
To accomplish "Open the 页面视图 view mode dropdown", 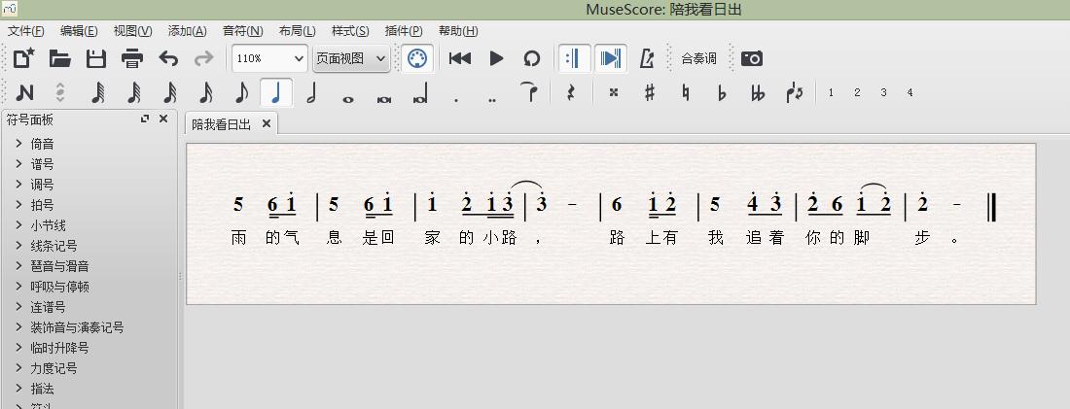I will (351, 58).
